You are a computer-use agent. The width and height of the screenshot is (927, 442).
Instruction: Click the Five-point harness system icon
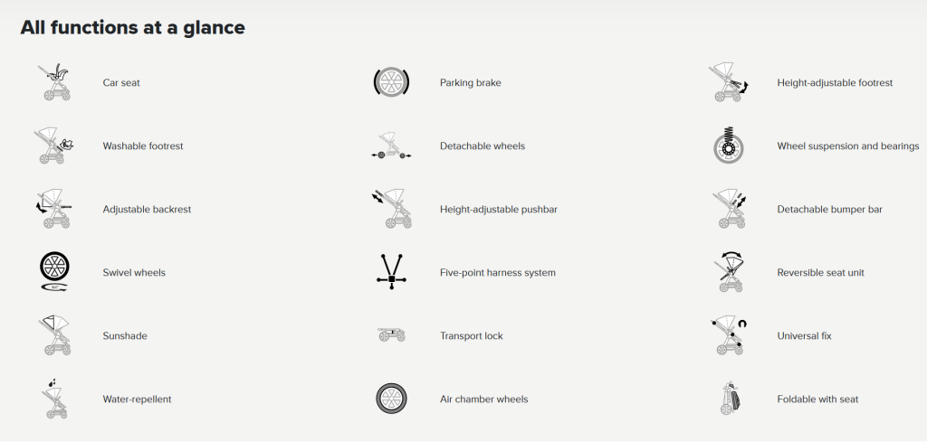pos(391,272)
